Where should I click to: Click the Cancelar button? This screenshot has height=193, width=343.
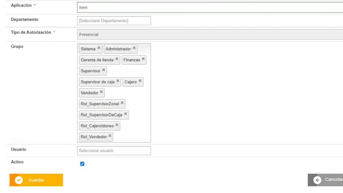point(326,180)
